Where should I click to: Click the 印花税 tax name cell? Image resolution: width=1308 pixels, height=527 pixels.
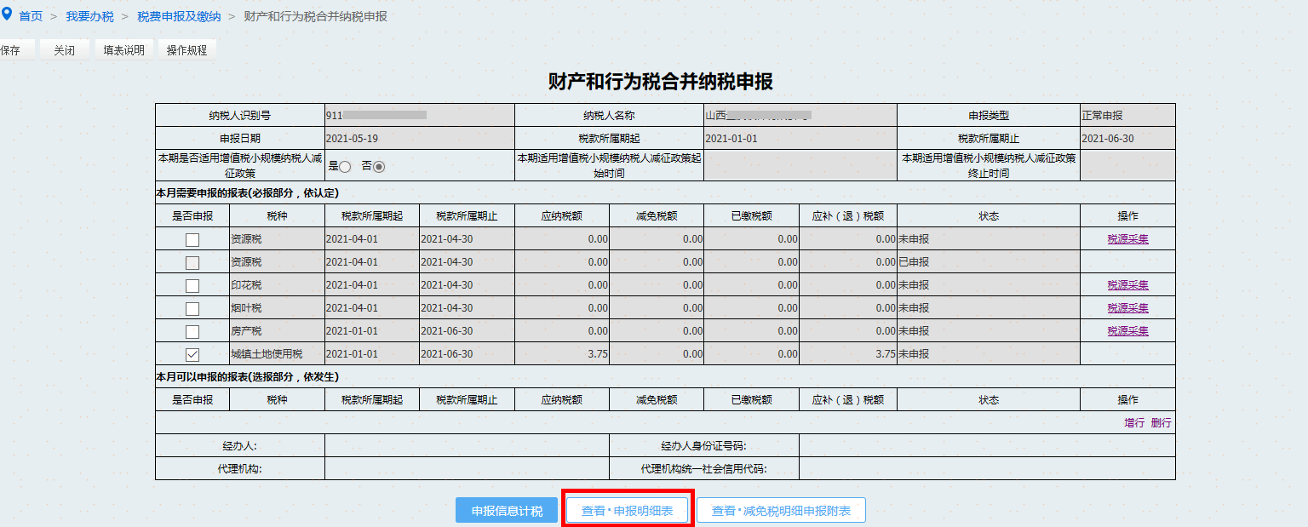coord(277,285)
